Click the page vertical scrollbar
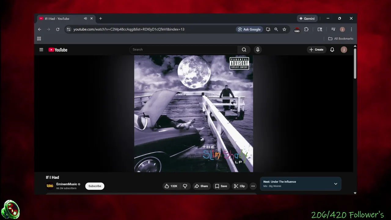 355,64
